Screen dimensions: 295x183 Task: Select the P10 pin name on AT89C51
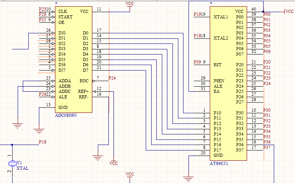217,113
